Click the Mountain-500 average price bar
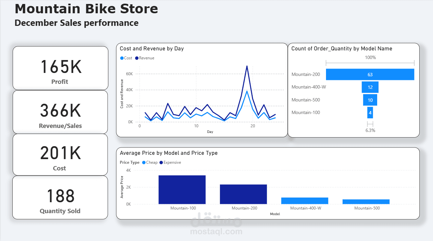433x241 pixels. pos(366,202)
